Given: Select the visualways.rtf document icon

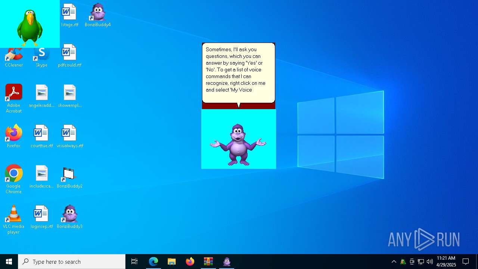Looking at the screenshot, I should pos(69,136).
